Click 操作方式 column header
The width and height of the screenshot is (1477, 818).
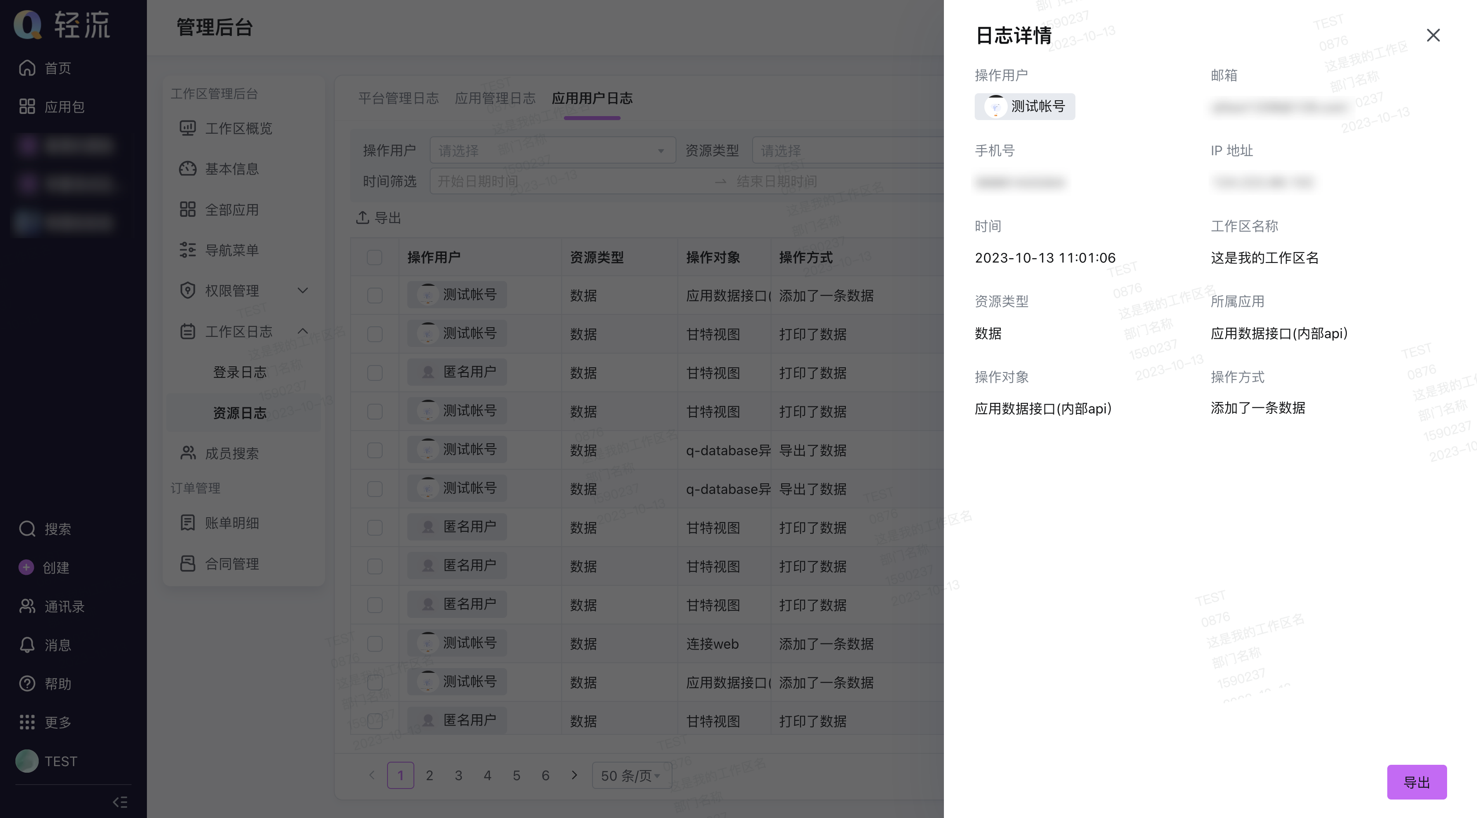point(806,257)
